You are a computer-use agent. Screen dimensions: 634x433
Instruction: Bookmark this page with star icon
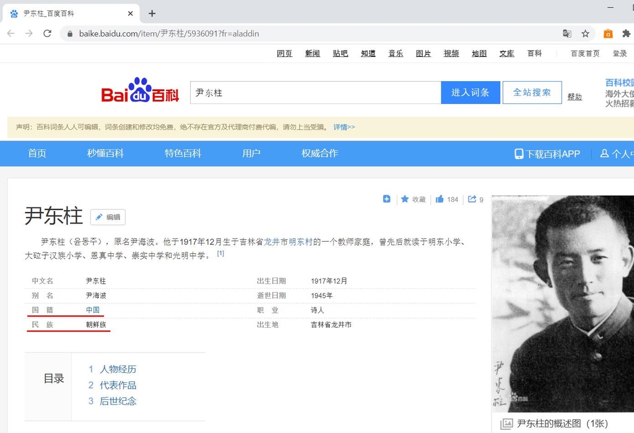click(585, 33)
